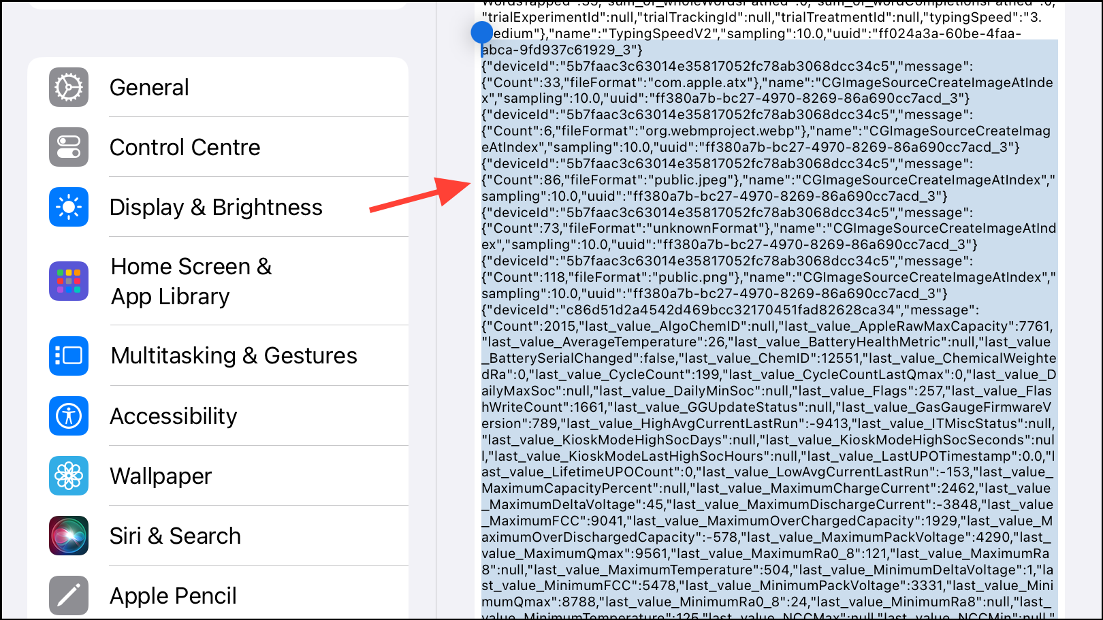Click "last_value_AverageTemperature":26 in the log
Image resolution: width=1103 pixels, height=620 pixels.
(x=603, y=342)
